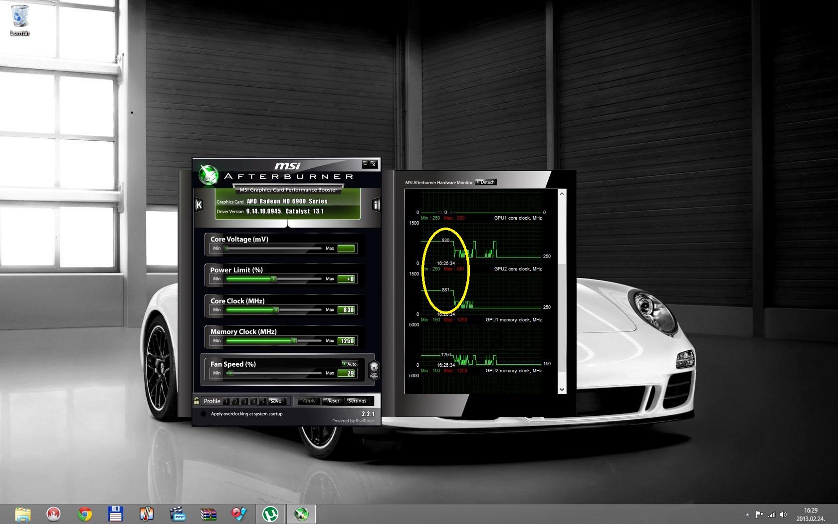
Task: Click the Core Clock slider handle
Action: coord(276,310)
